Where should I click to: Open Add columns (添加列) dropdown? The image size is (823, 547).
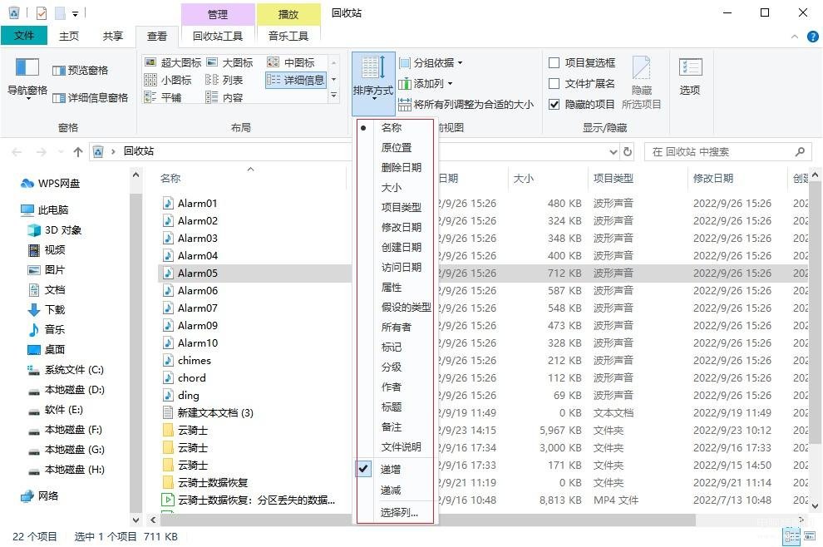pyautogui.click(x=426, y=83)
